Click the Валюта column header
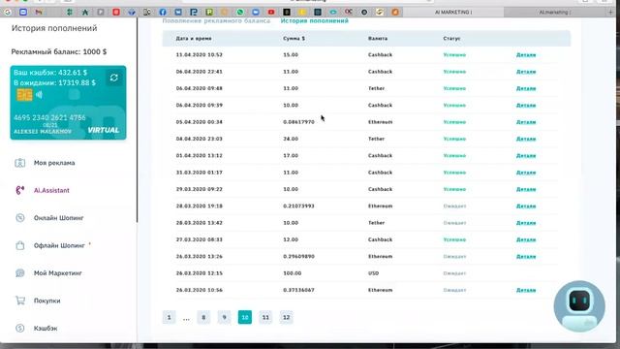The height and width of the screenshot is (349, 620). (x=378, y=39)
